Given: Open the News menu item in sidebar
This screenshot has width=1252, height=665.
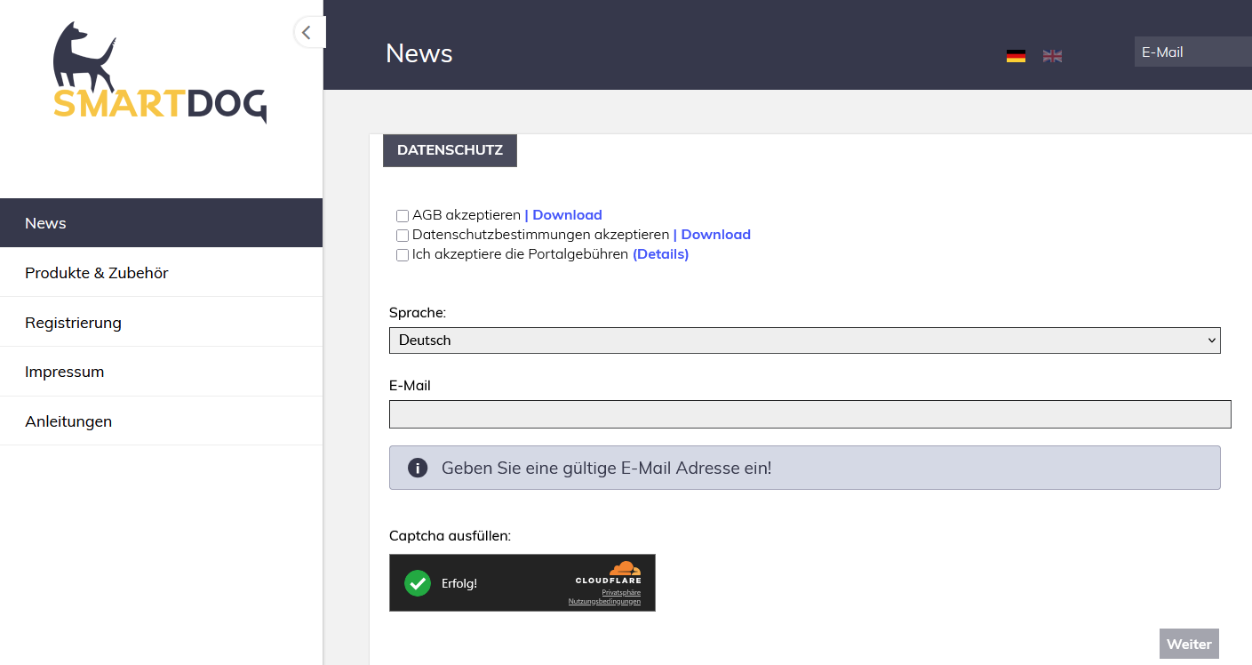Looking at the screenshot, I should pyautogui.click(x=161, y=223).
